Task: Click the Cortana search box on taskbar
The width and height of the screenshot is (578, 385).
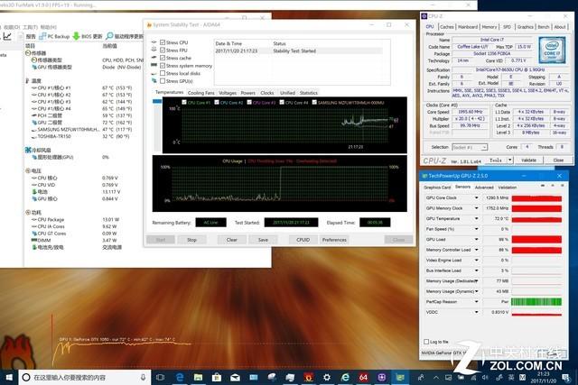Action: tap(81, 376)
